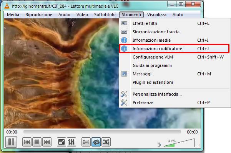Skip to previous track button
The height and width of the screenshot is (153, 231).
pyautogui.click(x=27, y=142)
